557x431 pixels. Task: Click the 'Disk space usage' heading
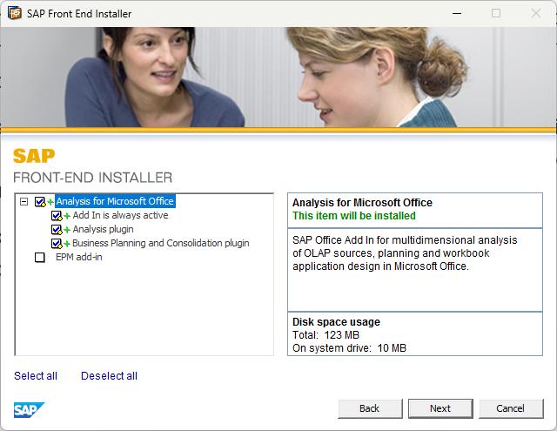(x=336, y=322)
